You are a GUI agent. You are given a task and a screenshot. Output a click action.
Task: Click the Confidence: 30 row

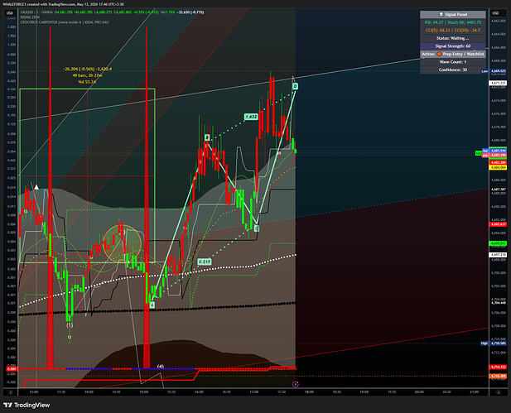pyautogui.click(x=453, y=70)
